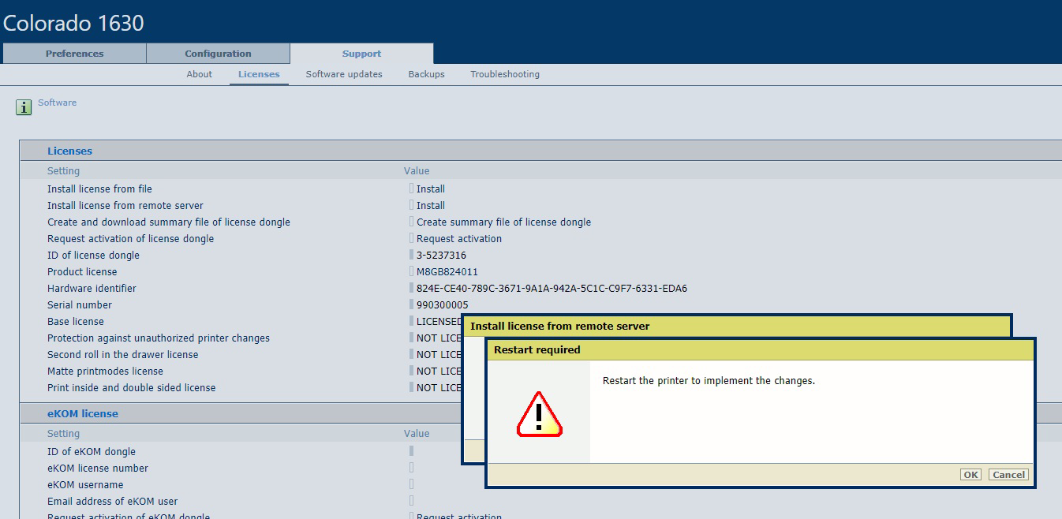This screenshot has width=1062, height=519.
Task: Click 'Request activation of license dongle' label
Action: pyautogui.click(x=130, y=238)
